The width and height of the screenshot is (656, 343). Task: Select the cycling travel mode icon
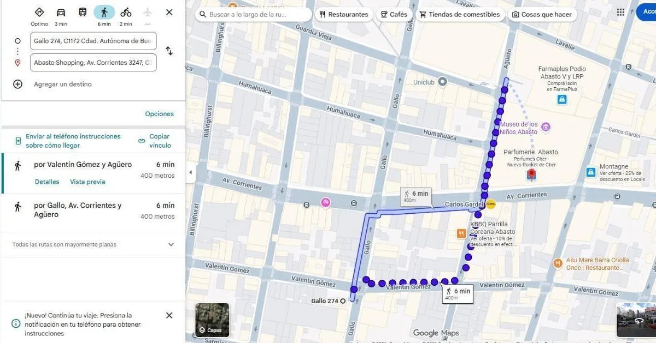126,13
